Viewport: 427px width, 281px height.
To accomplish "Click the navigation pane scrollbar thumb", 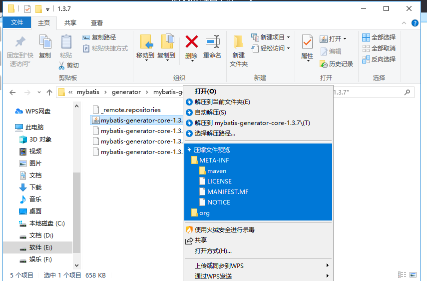I will [77, 212].
